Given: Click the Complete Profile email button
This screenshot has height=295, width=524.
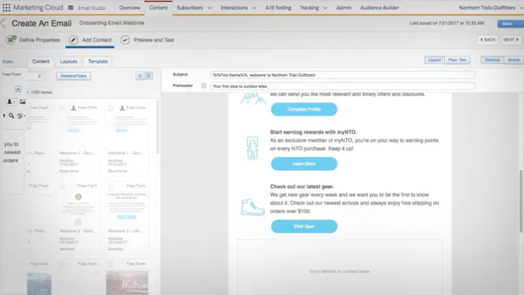Looking at the screenshot, I should [x=304, y=109].
